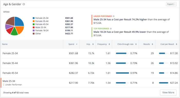
Task: Click the $199.11 legend amount
Action: (69, 30)
